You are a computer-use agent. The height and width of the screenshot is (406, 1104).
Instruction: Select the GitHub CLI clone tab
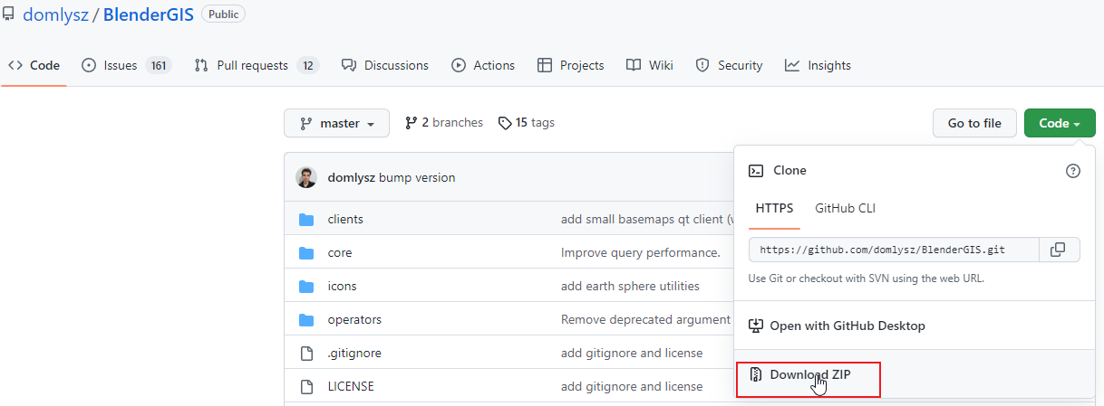point(845,208)
